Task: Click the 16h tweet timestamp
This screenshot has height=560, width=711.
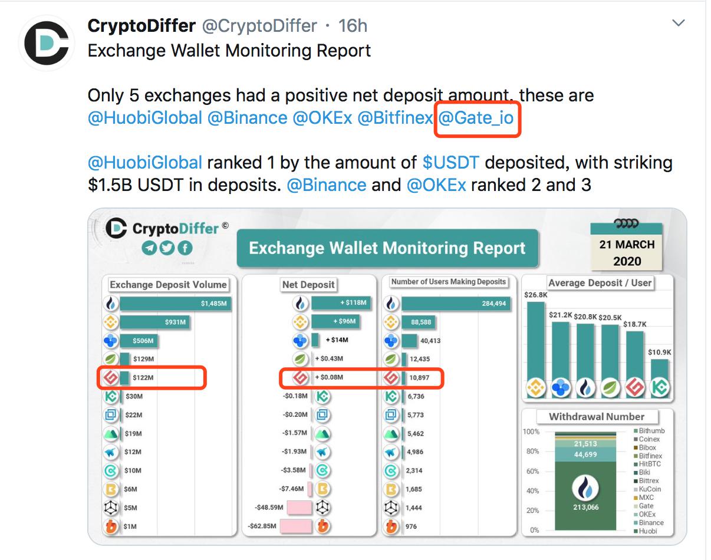Action: point(353,26)
